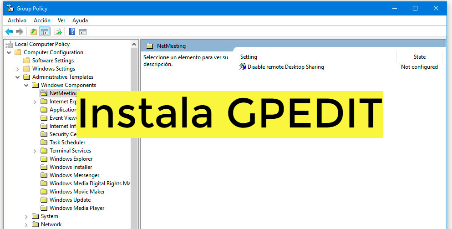
Task: Click the Export list toolbar icon
Action: (x=58, y=32)
